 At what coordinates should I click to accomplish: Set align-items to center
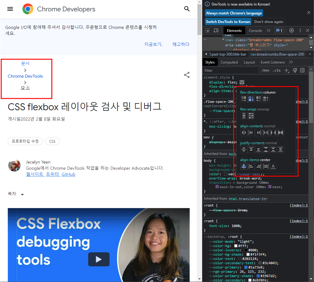point(244,166)
